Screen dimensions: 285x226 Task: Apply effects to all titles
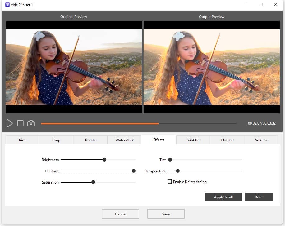coord(223,197)
